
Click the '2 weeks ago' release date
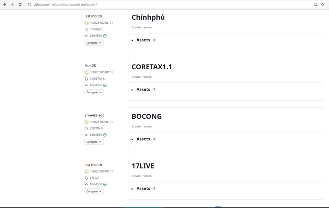[x=94, y=115]
